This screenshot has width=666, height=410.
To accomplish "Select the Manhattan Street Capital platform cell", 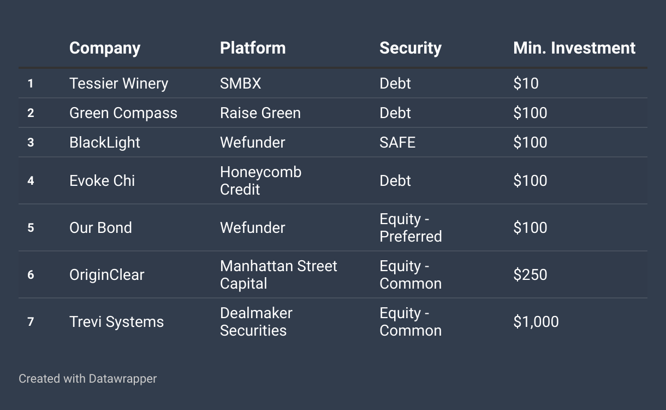I will tap(278, 274).
